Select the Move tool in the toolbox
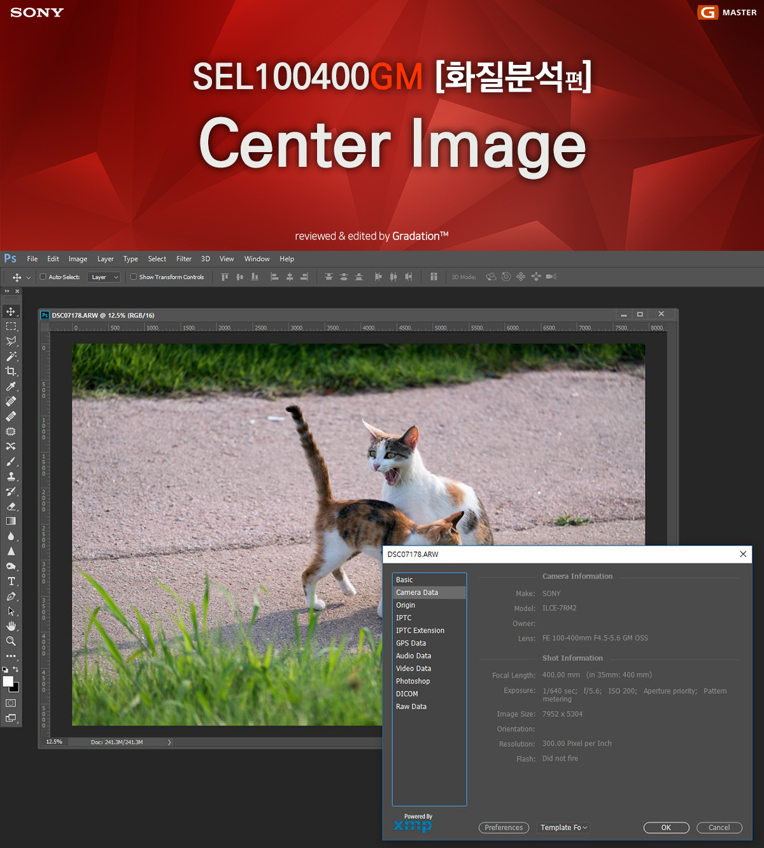This screenshot has height=848, width=764. pyautogui.click(x=11, y=311)
